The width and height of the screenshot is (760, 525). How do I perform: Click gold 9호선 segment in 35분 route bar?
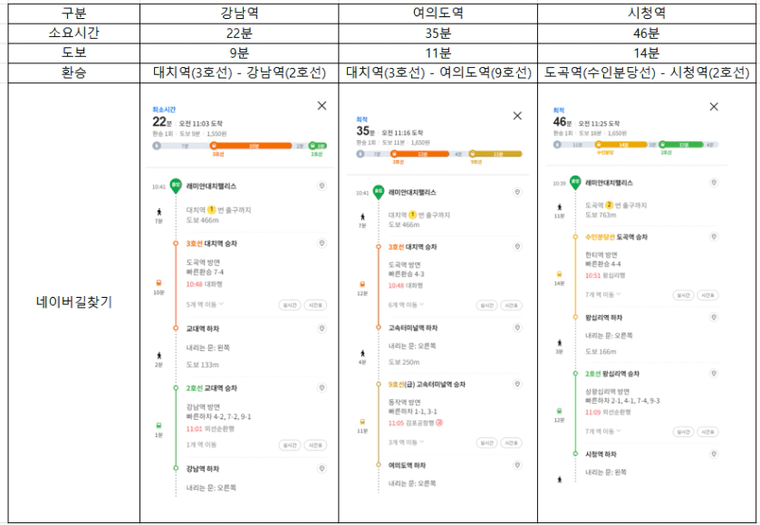(x=495, y=154)
